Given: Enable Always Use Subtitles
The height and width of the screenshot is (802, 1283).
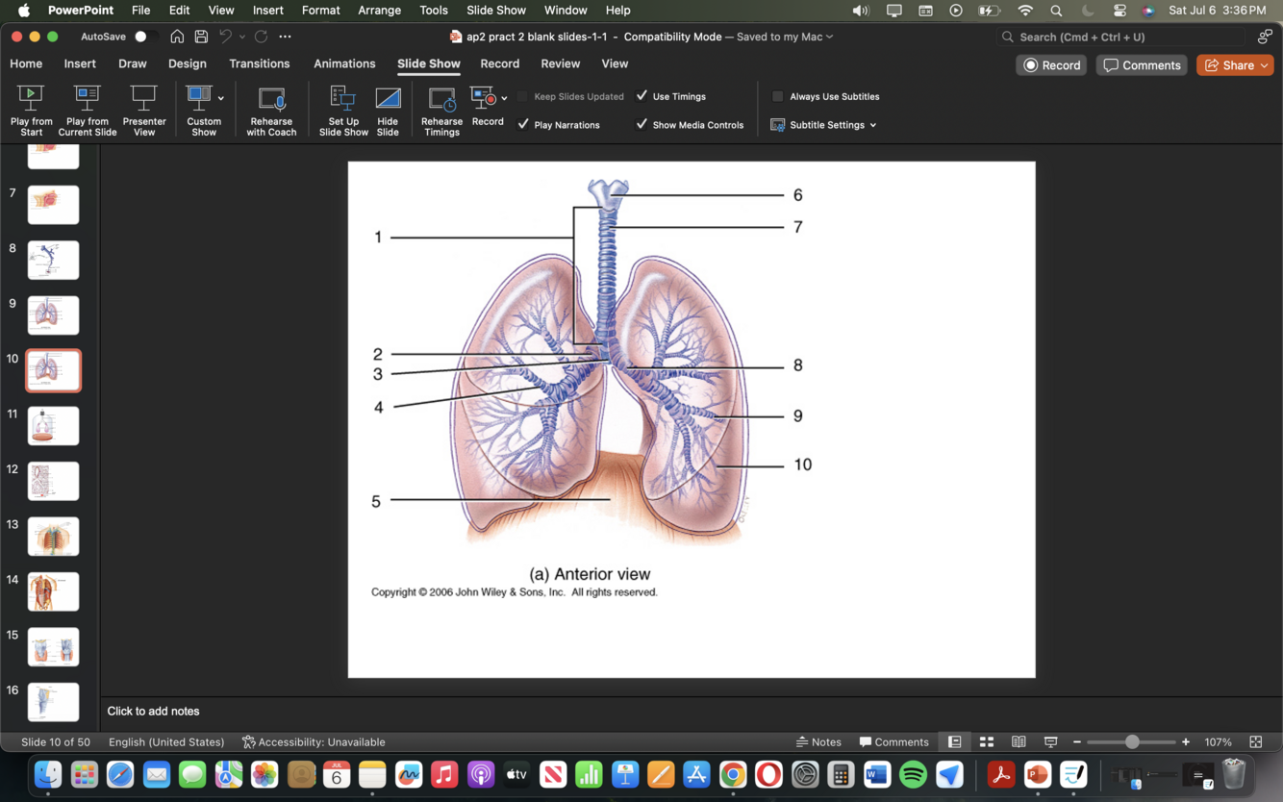Looking at the screenshot, I should [x=778, y=96].
